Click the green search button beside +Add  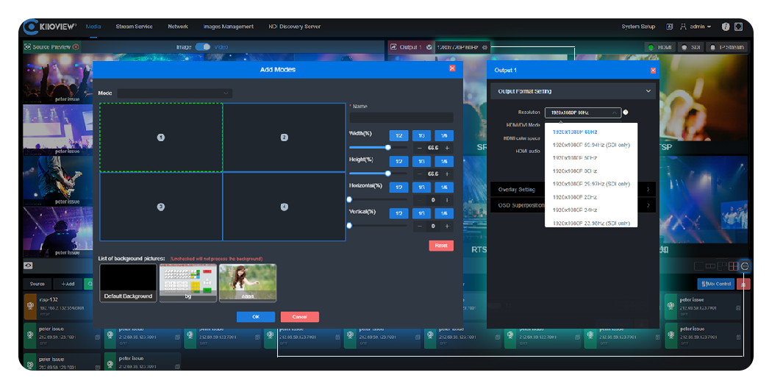point(89,284)
